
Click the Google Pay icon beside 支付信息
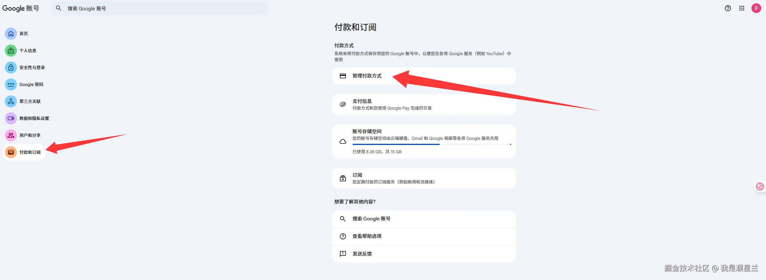tap(343, 104)
